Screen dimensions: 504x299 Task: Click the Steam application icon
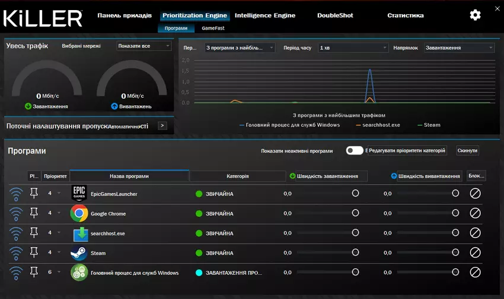tap(79, 253)
